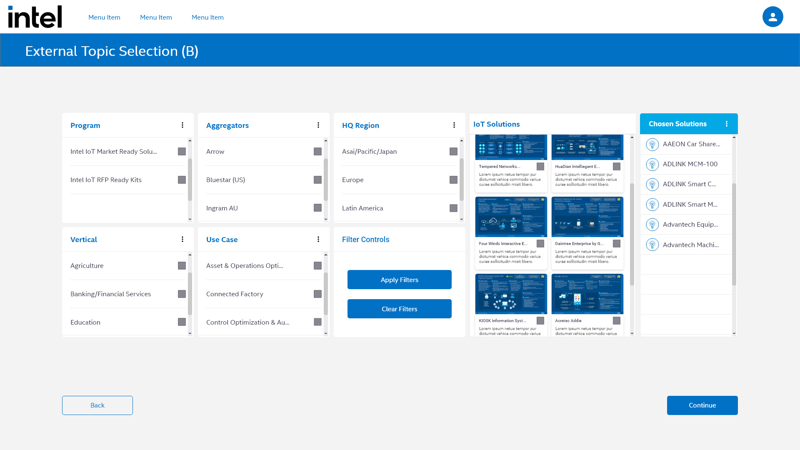The height and width of the screenshot is (450, 800).
Task: Open the Four Winds Interactive thumbnail
Action: tap(511, 217)
